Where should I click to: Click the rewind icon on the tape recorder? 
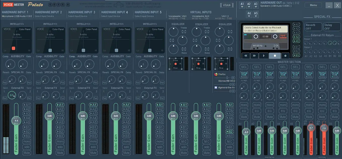[246, 56]
